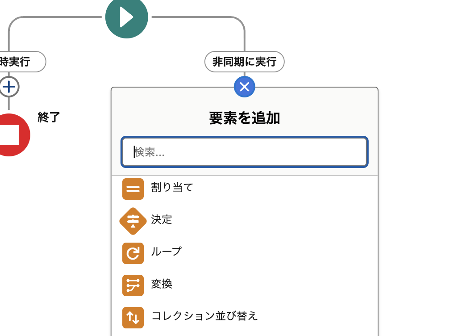Click the teal Start play icon
This screenshot has width=475, height=336.
(x=126, y=17)
